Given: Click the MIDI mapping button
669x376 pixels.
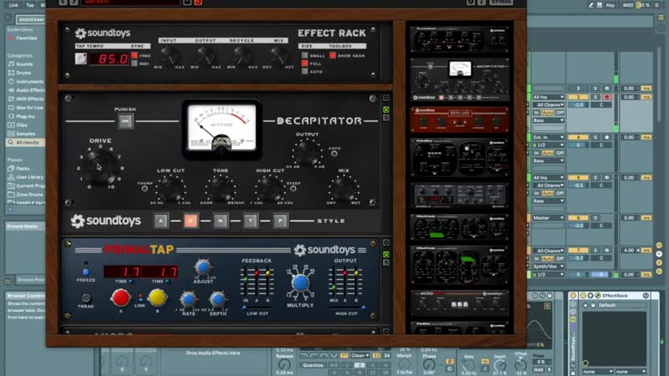Looking at the screenshot, I should [x=628, y=5].
